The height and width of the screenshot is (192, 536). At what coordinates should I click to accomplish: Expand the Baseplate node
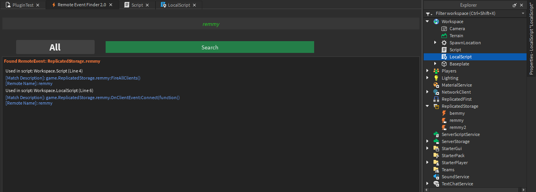pyautogui.click(x=435, y=64)
